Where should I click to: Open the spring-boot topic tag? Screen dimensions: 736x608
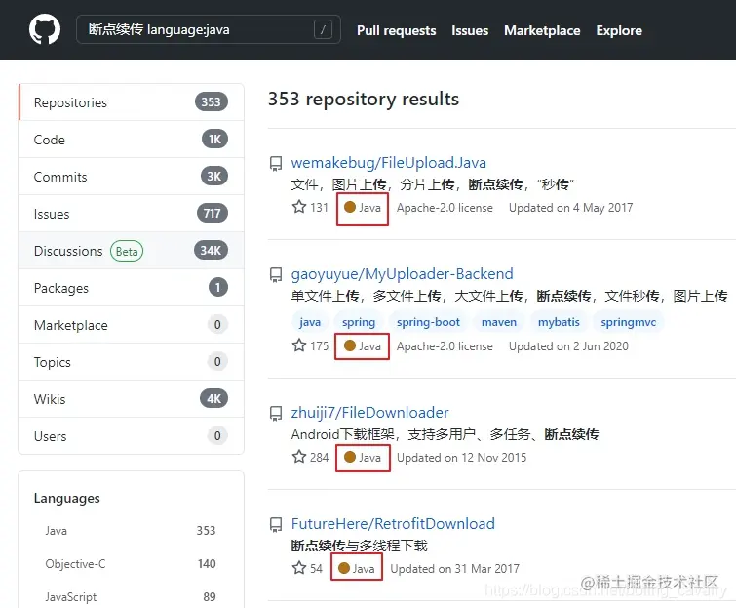tap(428, 322)
